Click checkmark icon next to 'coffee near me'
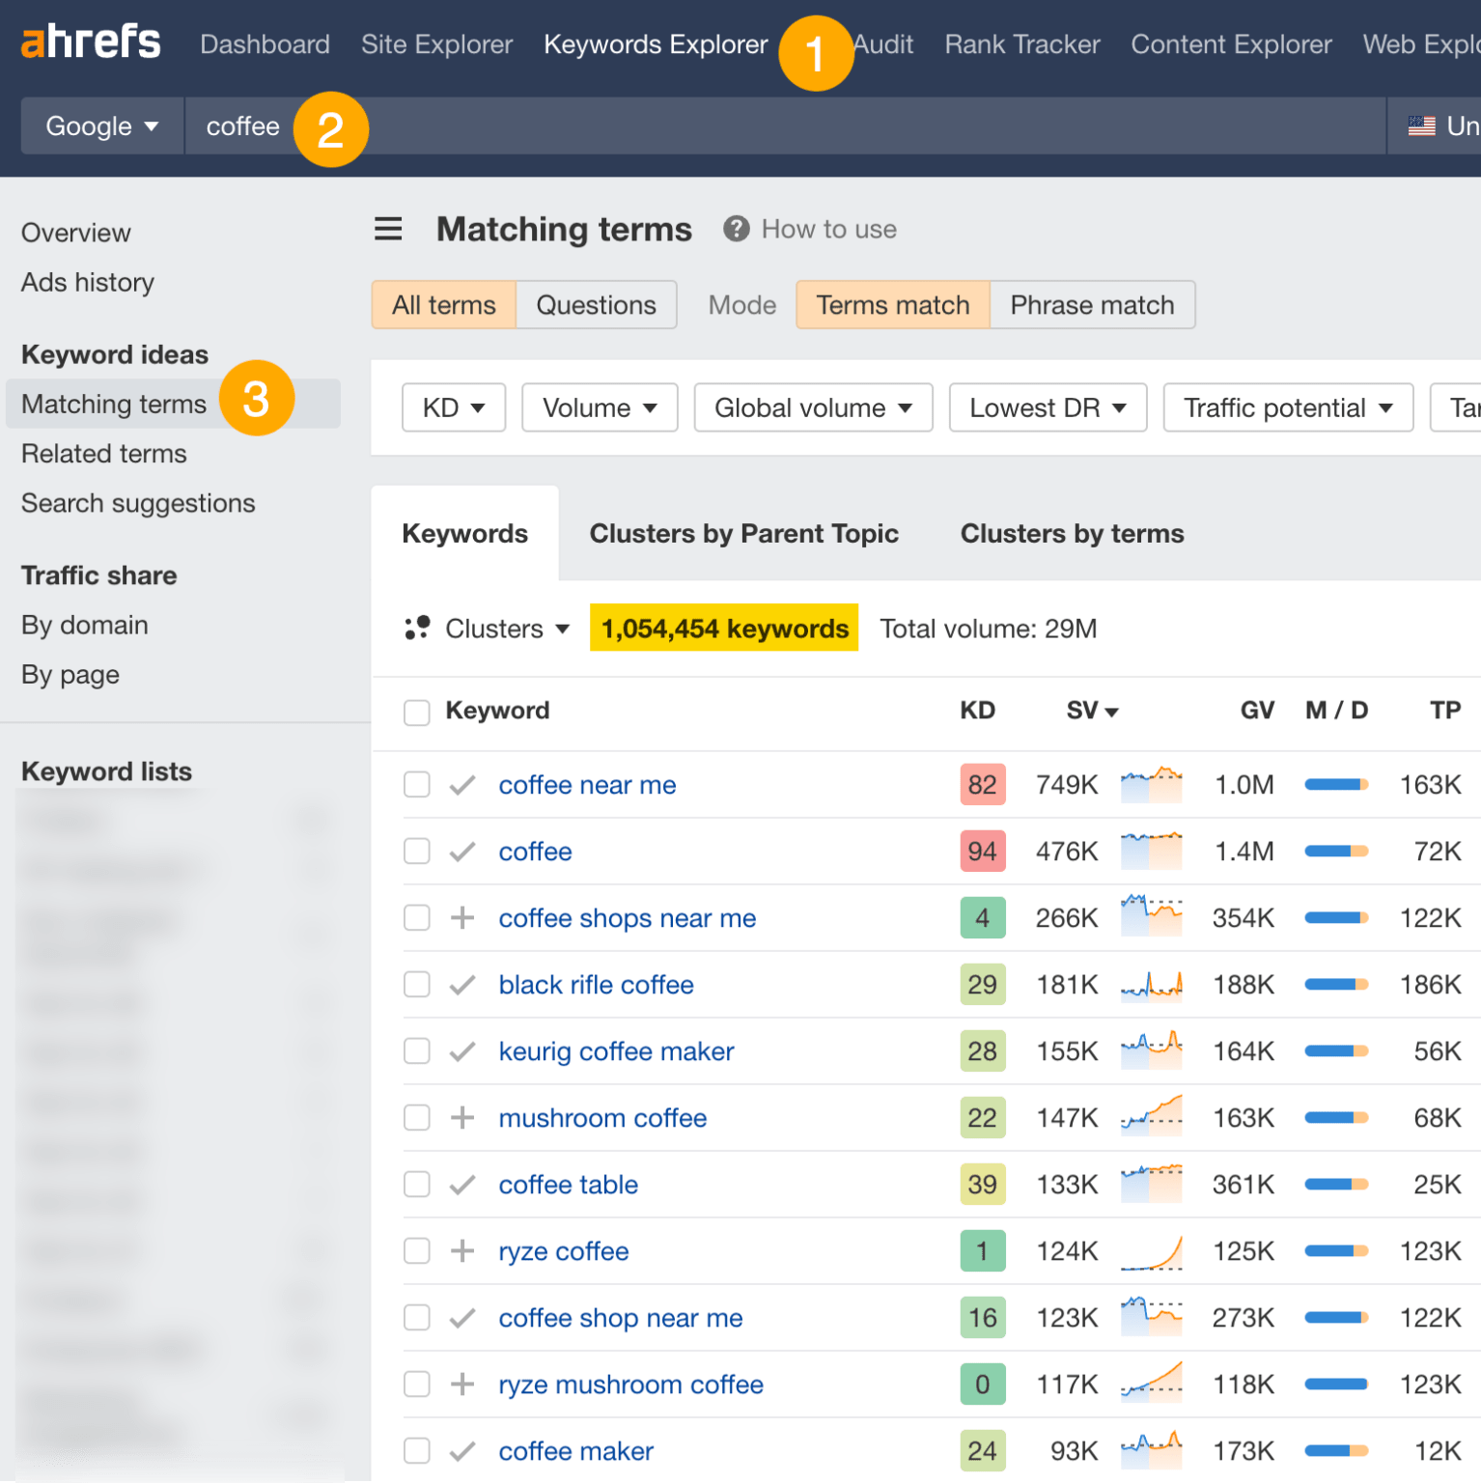This screenshot has width=1481, height=1483. (462, 784)
